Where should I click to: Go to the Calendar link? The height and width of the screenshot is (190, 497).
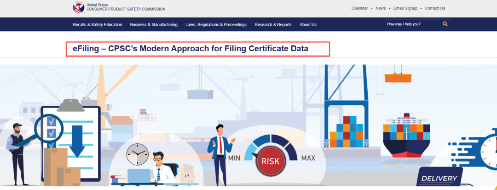[x=360, y=9]
